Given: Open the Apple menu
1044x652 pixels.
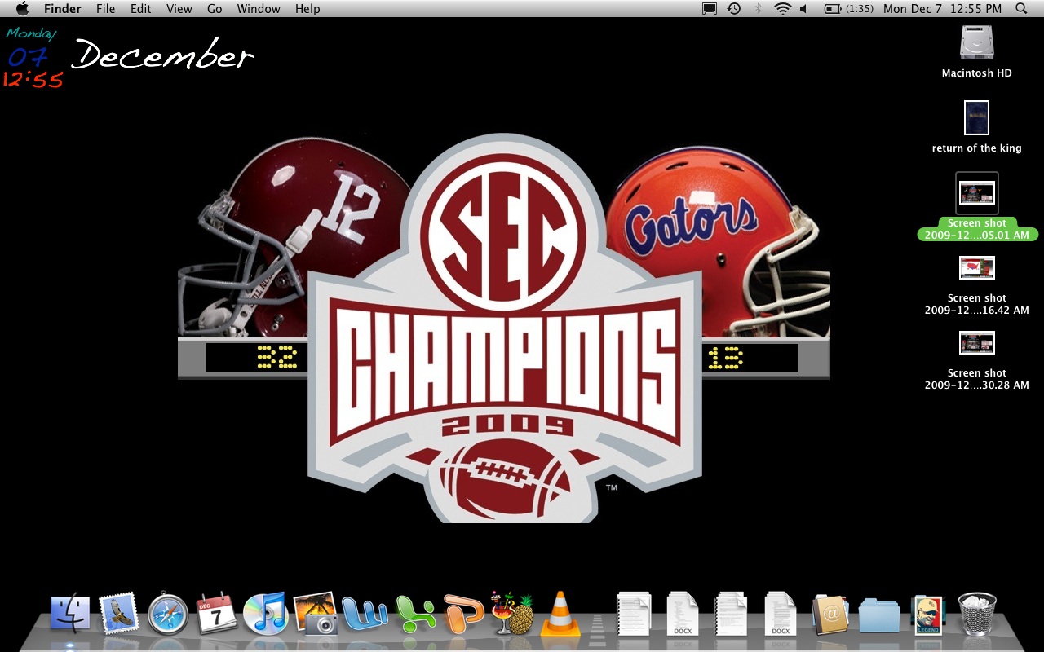Looking at the screenshot, I should pos(22,9).
